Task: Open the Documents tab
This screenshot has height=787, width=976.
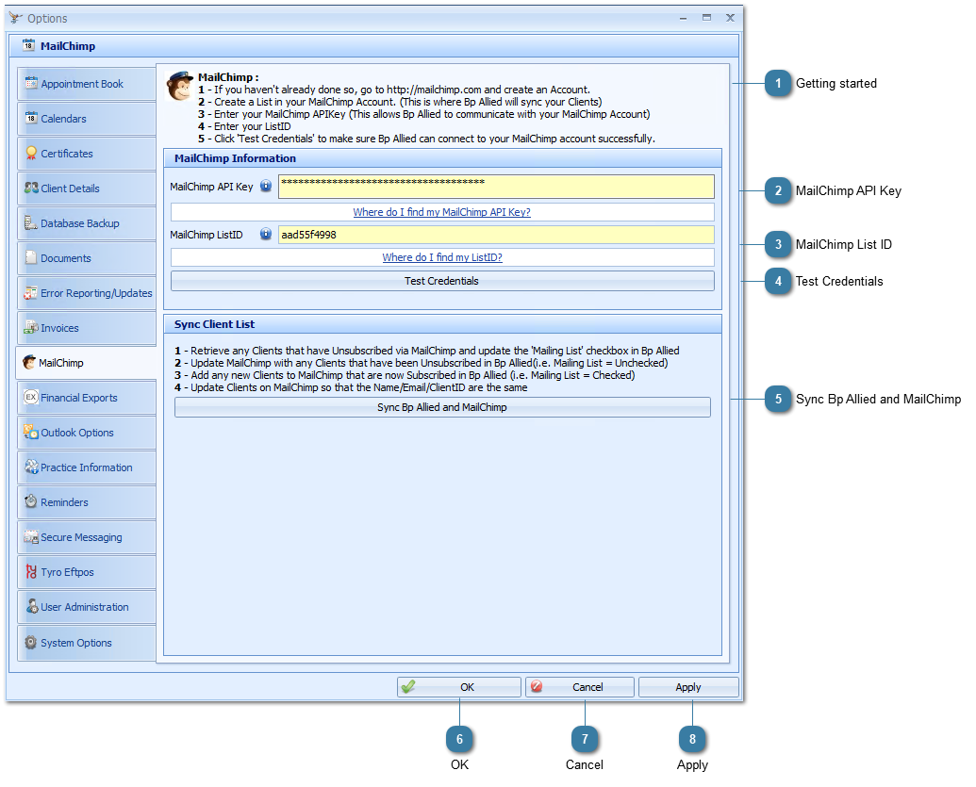Action: [87, 258]
